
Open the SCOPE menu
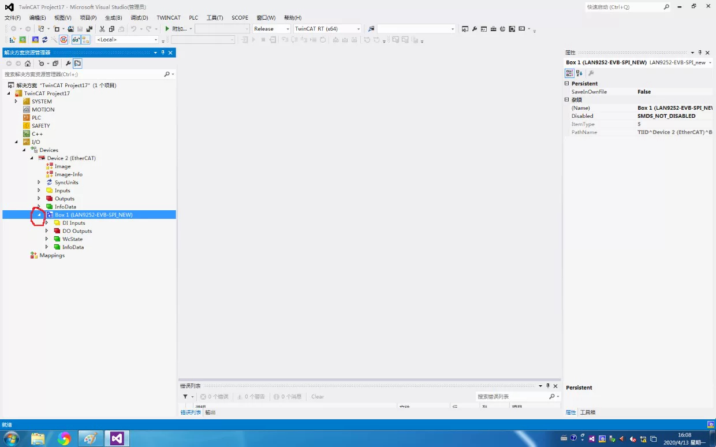point(240,18)
